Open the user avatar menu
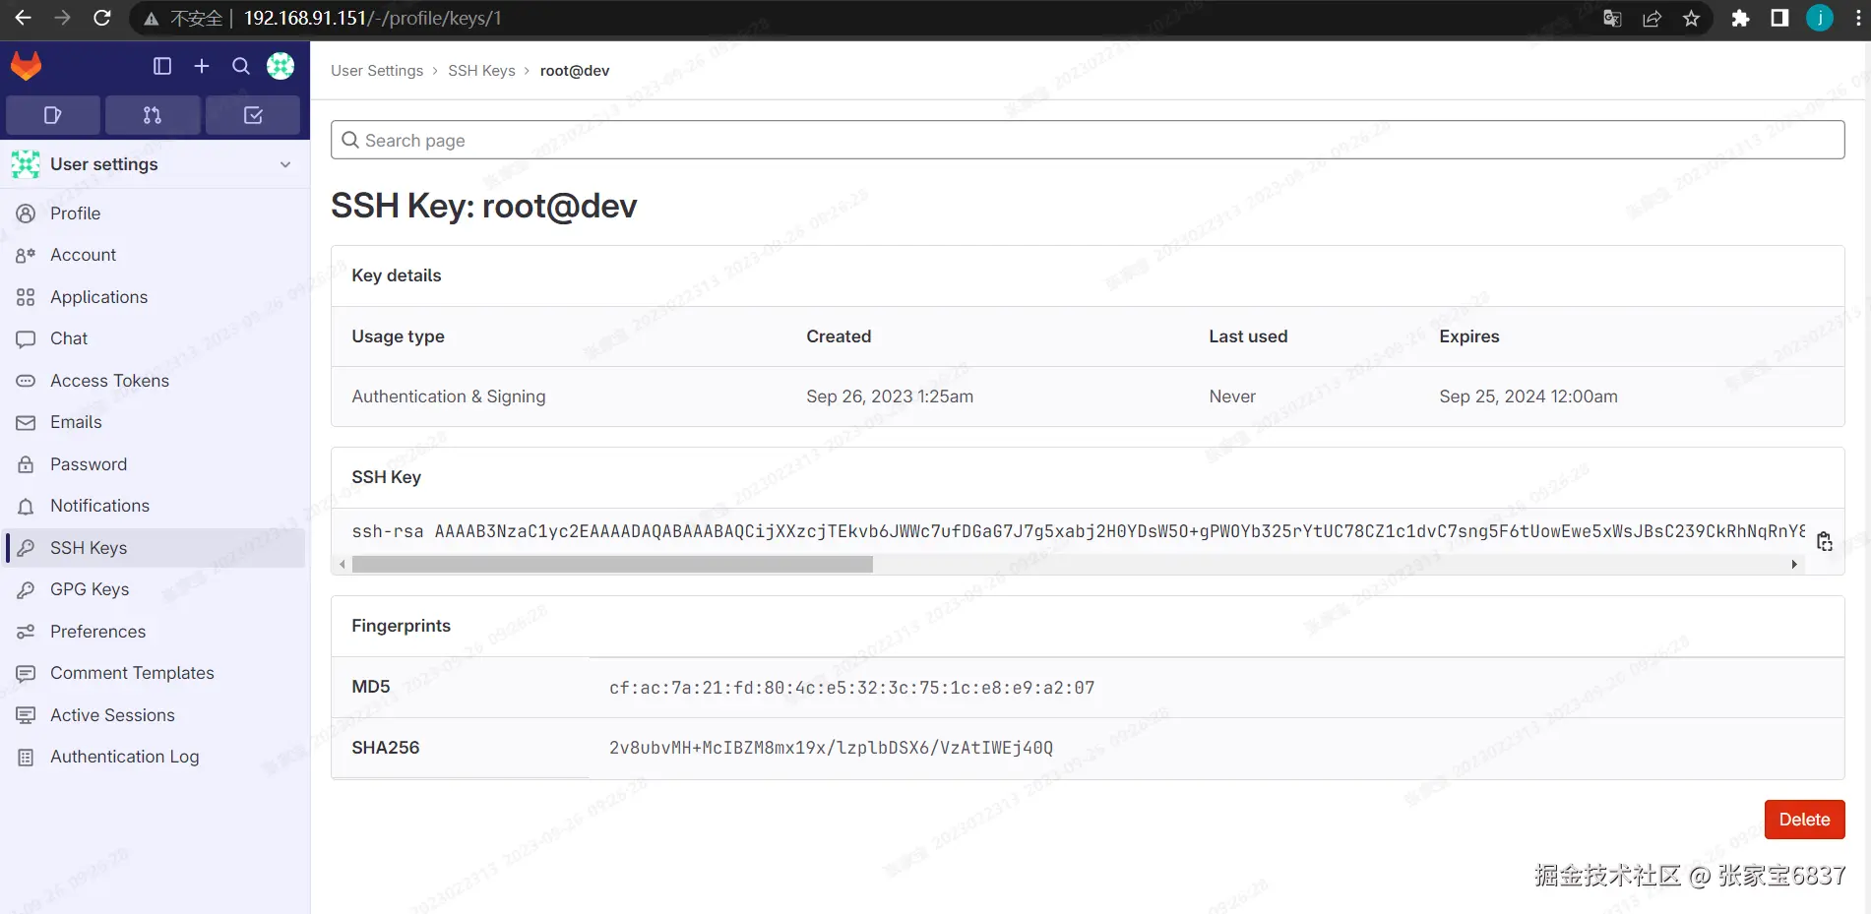Screen dimensions: 1871x914 click(281, 66)
